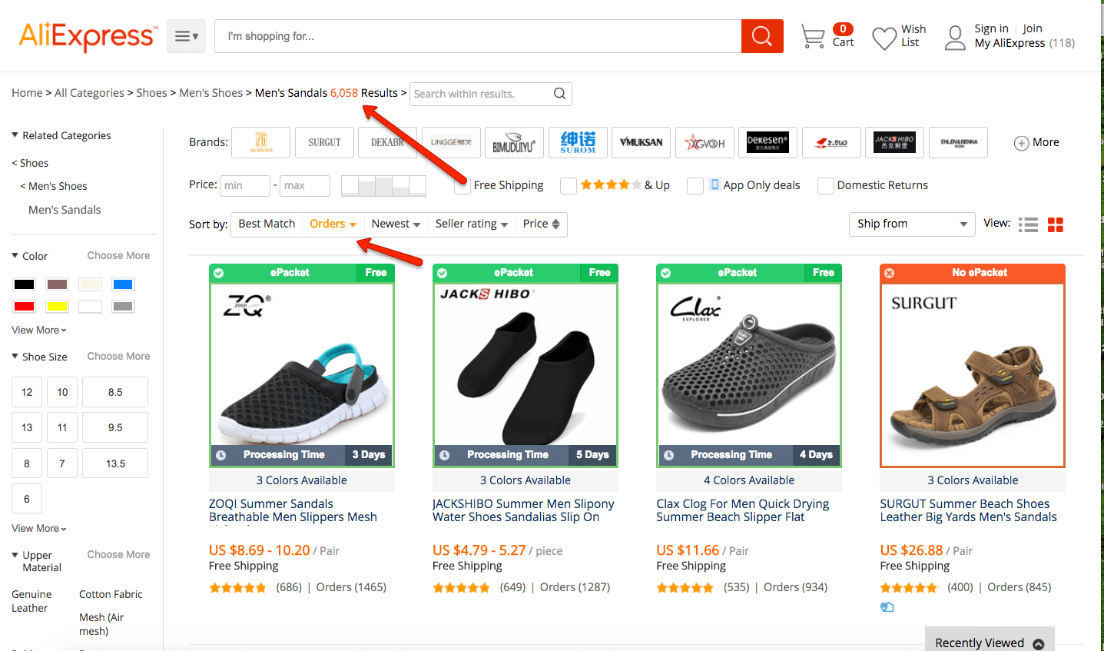
Task: Show more brands with More button
Action: pos(1036,143)
